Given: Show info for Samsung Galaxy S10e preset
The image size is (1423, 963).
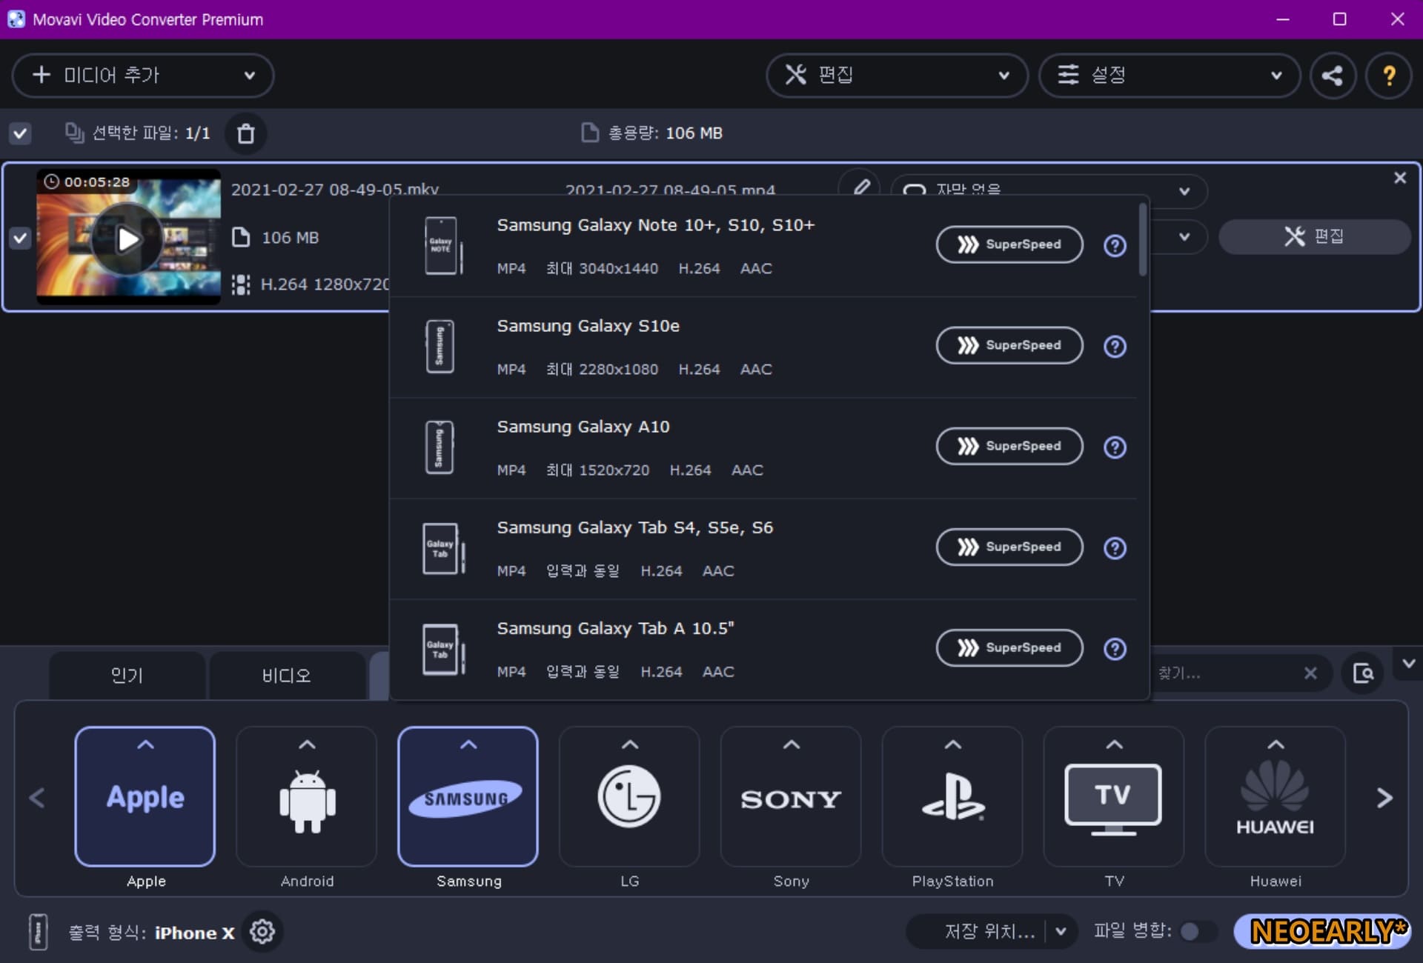Looking at the screenshot, I should (x=1114, y=346).
